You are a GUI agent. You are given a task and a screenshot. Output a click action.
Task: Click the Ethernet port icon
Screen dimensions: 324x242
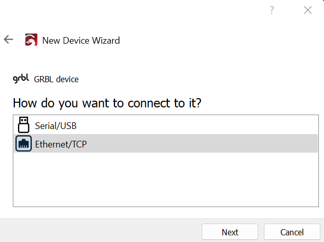pos(24,144)
